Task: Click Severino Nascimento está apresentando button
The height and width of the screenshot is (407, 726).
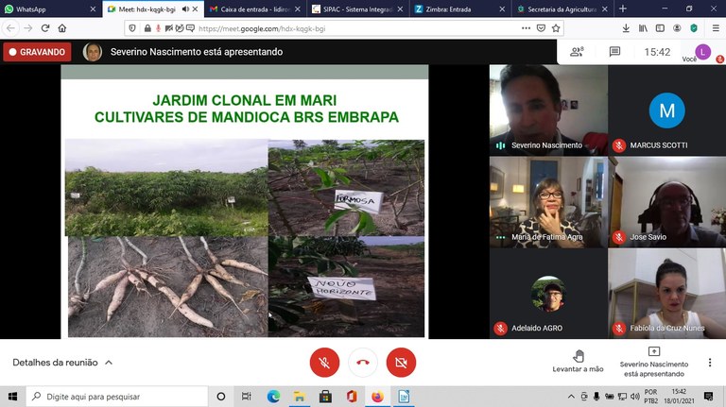Action: [653, 361]
